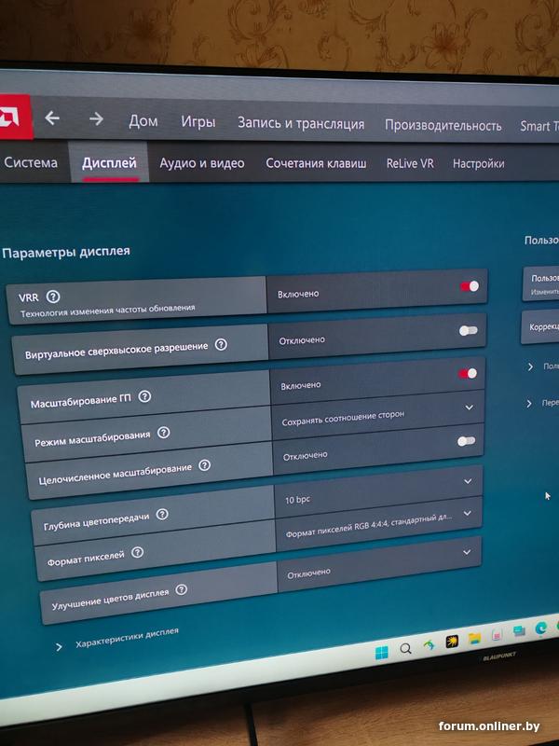The width and height of the screenshot is (559, 746).
Task: Open help for Глубина цветопередачи
Action: [162, 515]
